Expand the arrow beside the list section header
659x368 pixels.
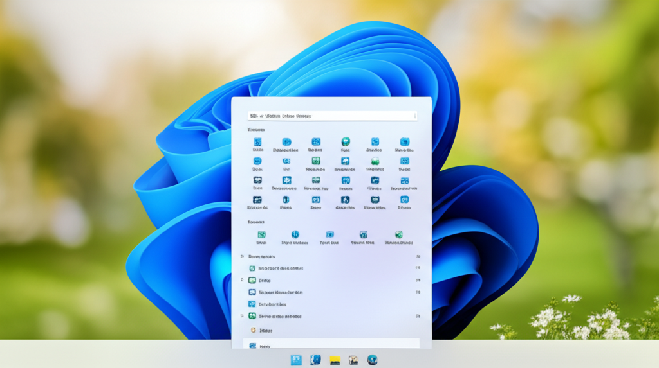[x=241, y=256]
